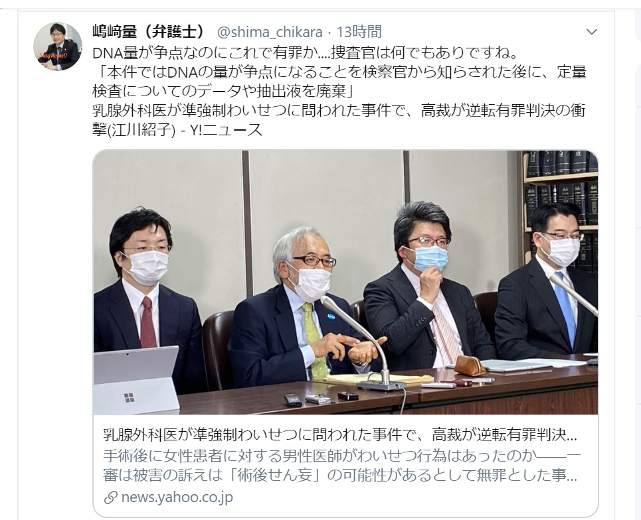Click the profile avatar of 嶋﨑量
The width and height of the screenshot is (641, 520).
(x=58, y=46)
